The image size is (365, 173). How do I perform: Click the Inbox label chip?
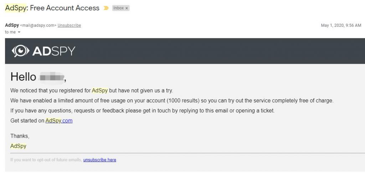click(118, 8)
